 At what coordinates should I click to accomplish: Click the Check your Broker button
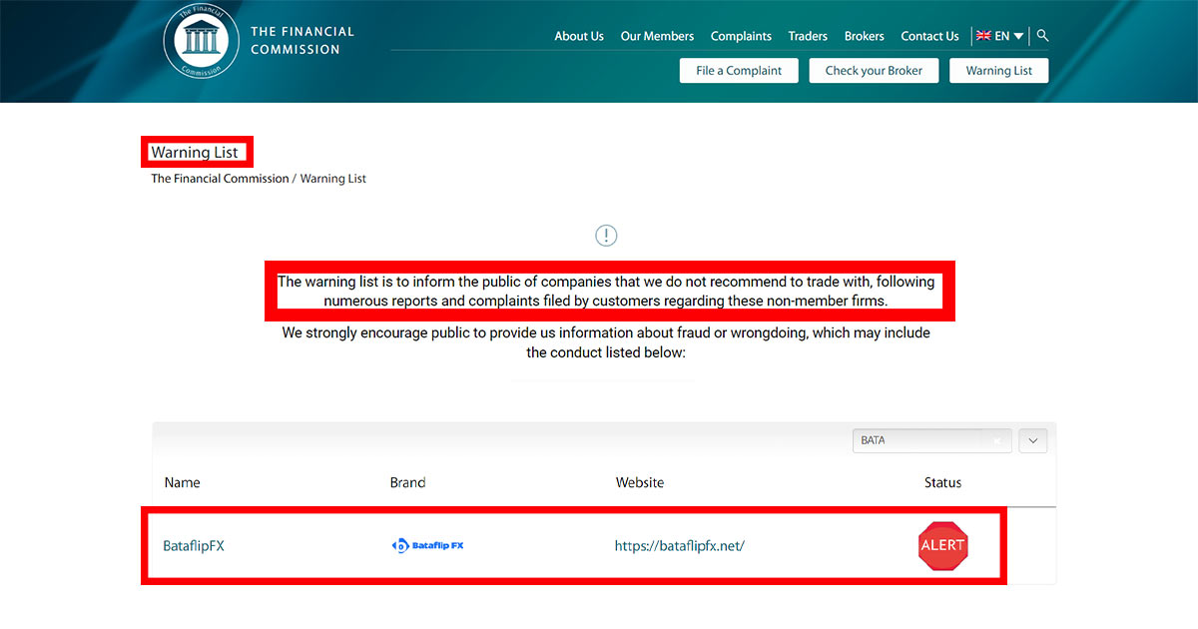[874, 70]
